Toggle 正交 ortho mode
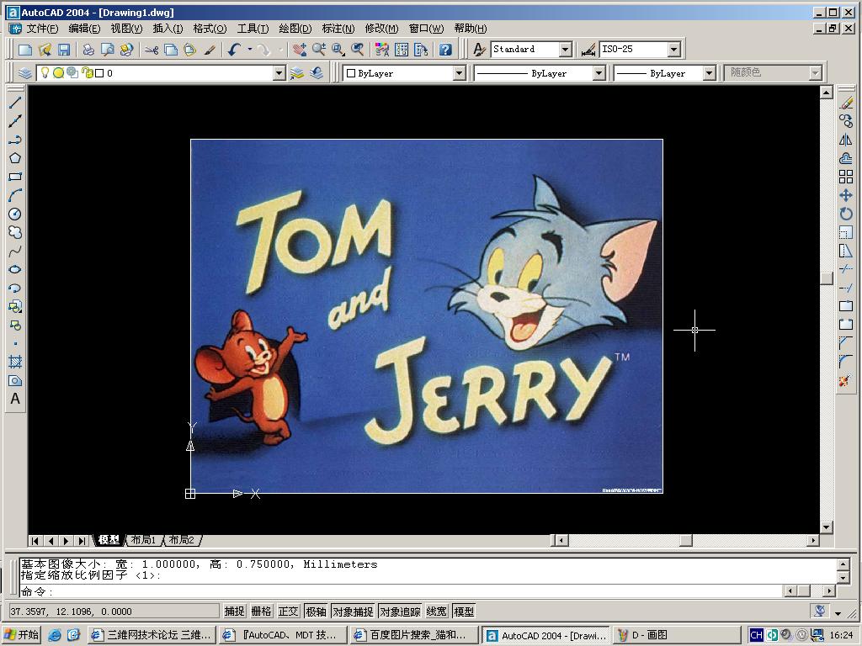 coord(288,612)
